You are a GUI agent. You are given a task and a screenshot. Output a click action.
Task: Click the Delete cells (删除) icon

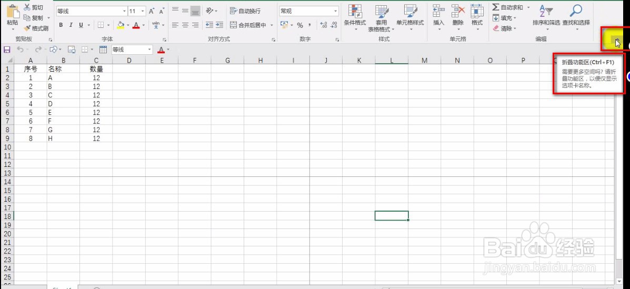(x=458, y=10)
